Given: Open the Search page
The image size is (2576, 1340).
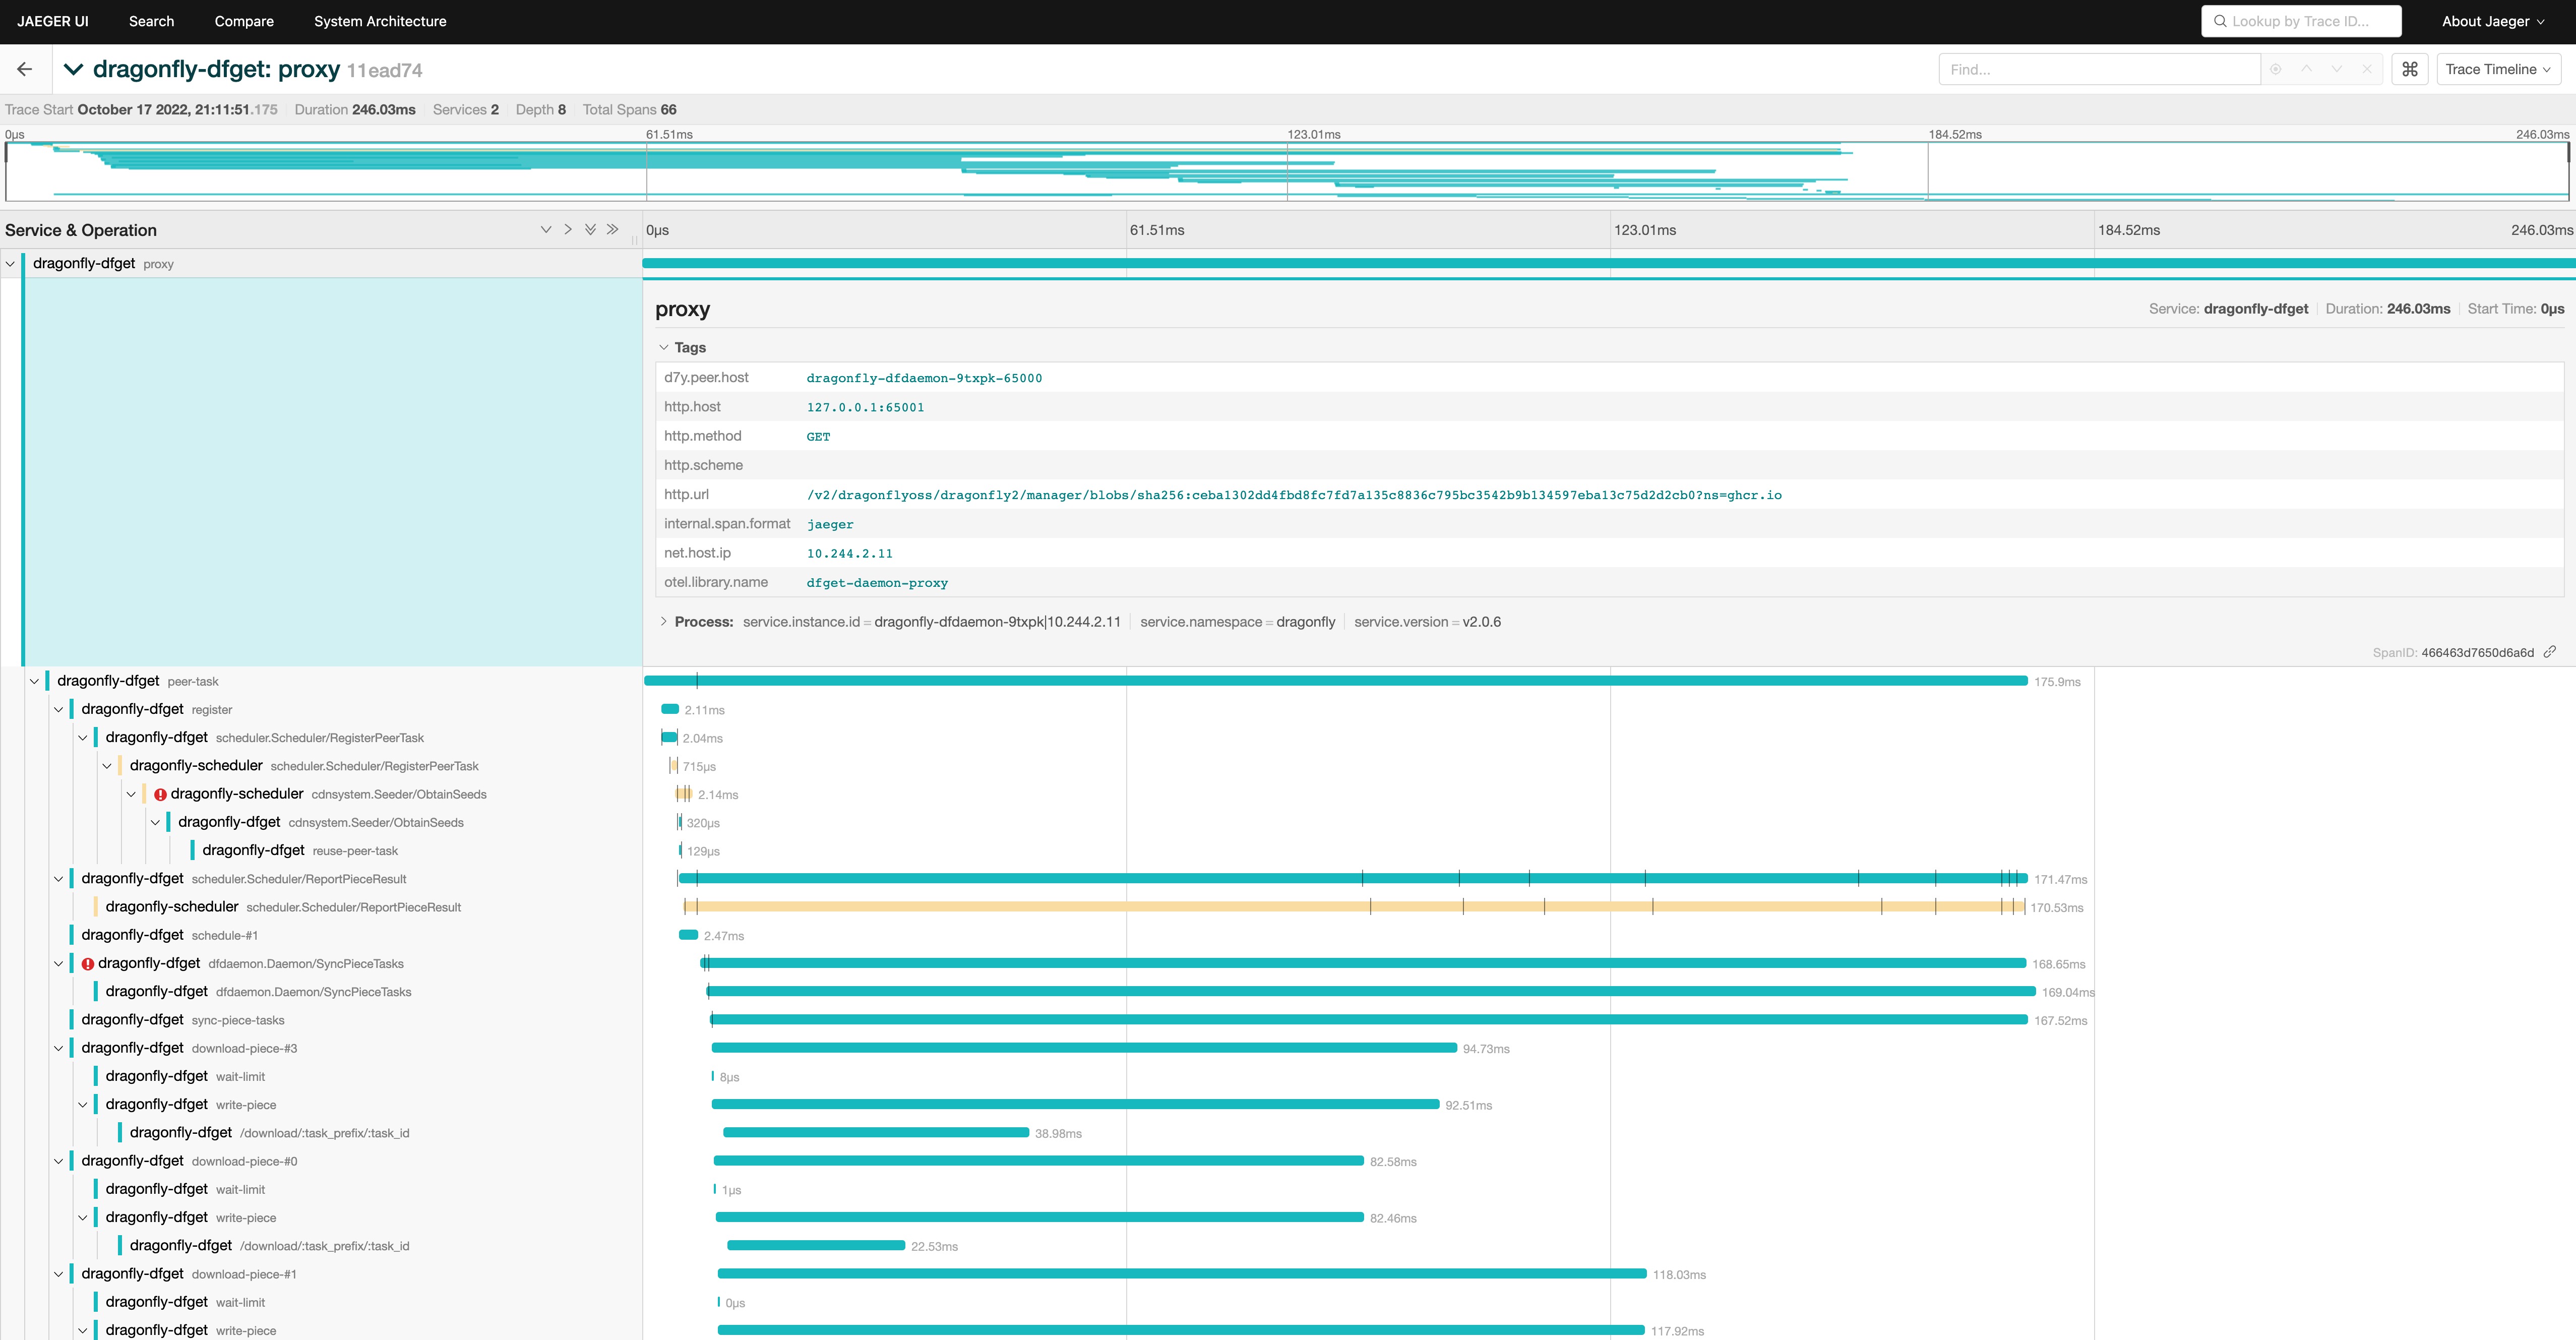Looking at the screenshot, I should click(151, 21).
